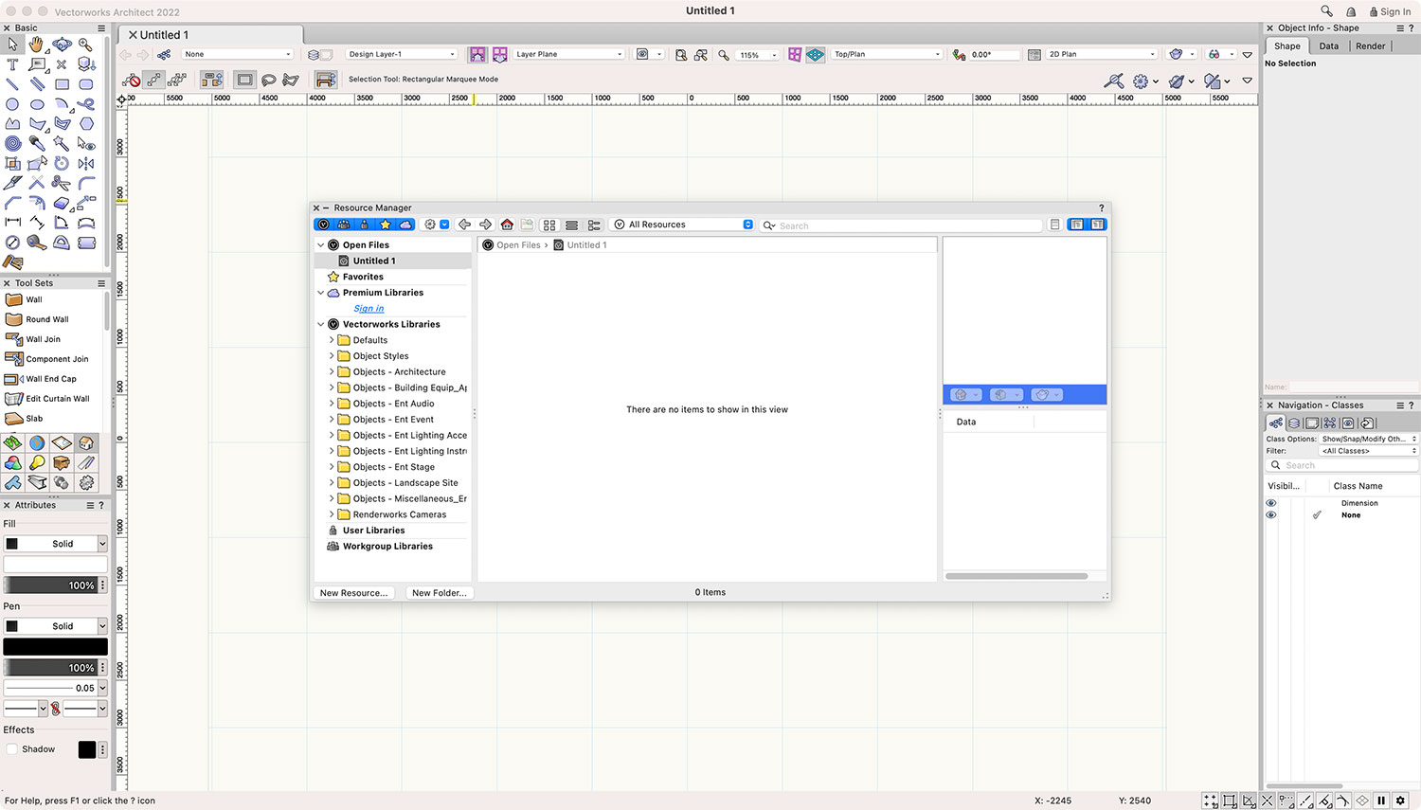Toggle visibility of the Dimension class

click(1271, 503)
